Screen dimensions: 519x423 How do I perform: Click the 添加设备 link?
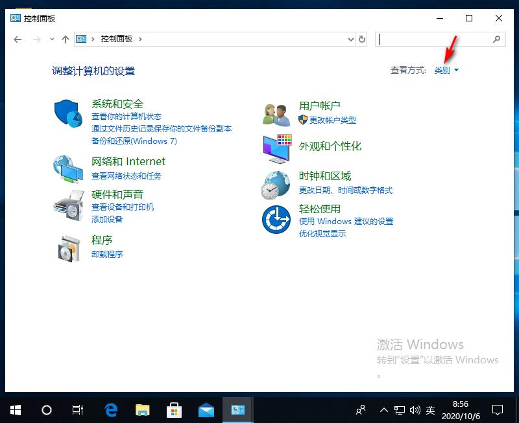[x=107, y=220]
